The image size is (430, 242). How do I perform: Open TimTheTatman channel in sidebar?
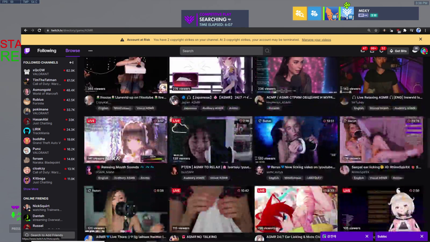click(x=49, y=82)
